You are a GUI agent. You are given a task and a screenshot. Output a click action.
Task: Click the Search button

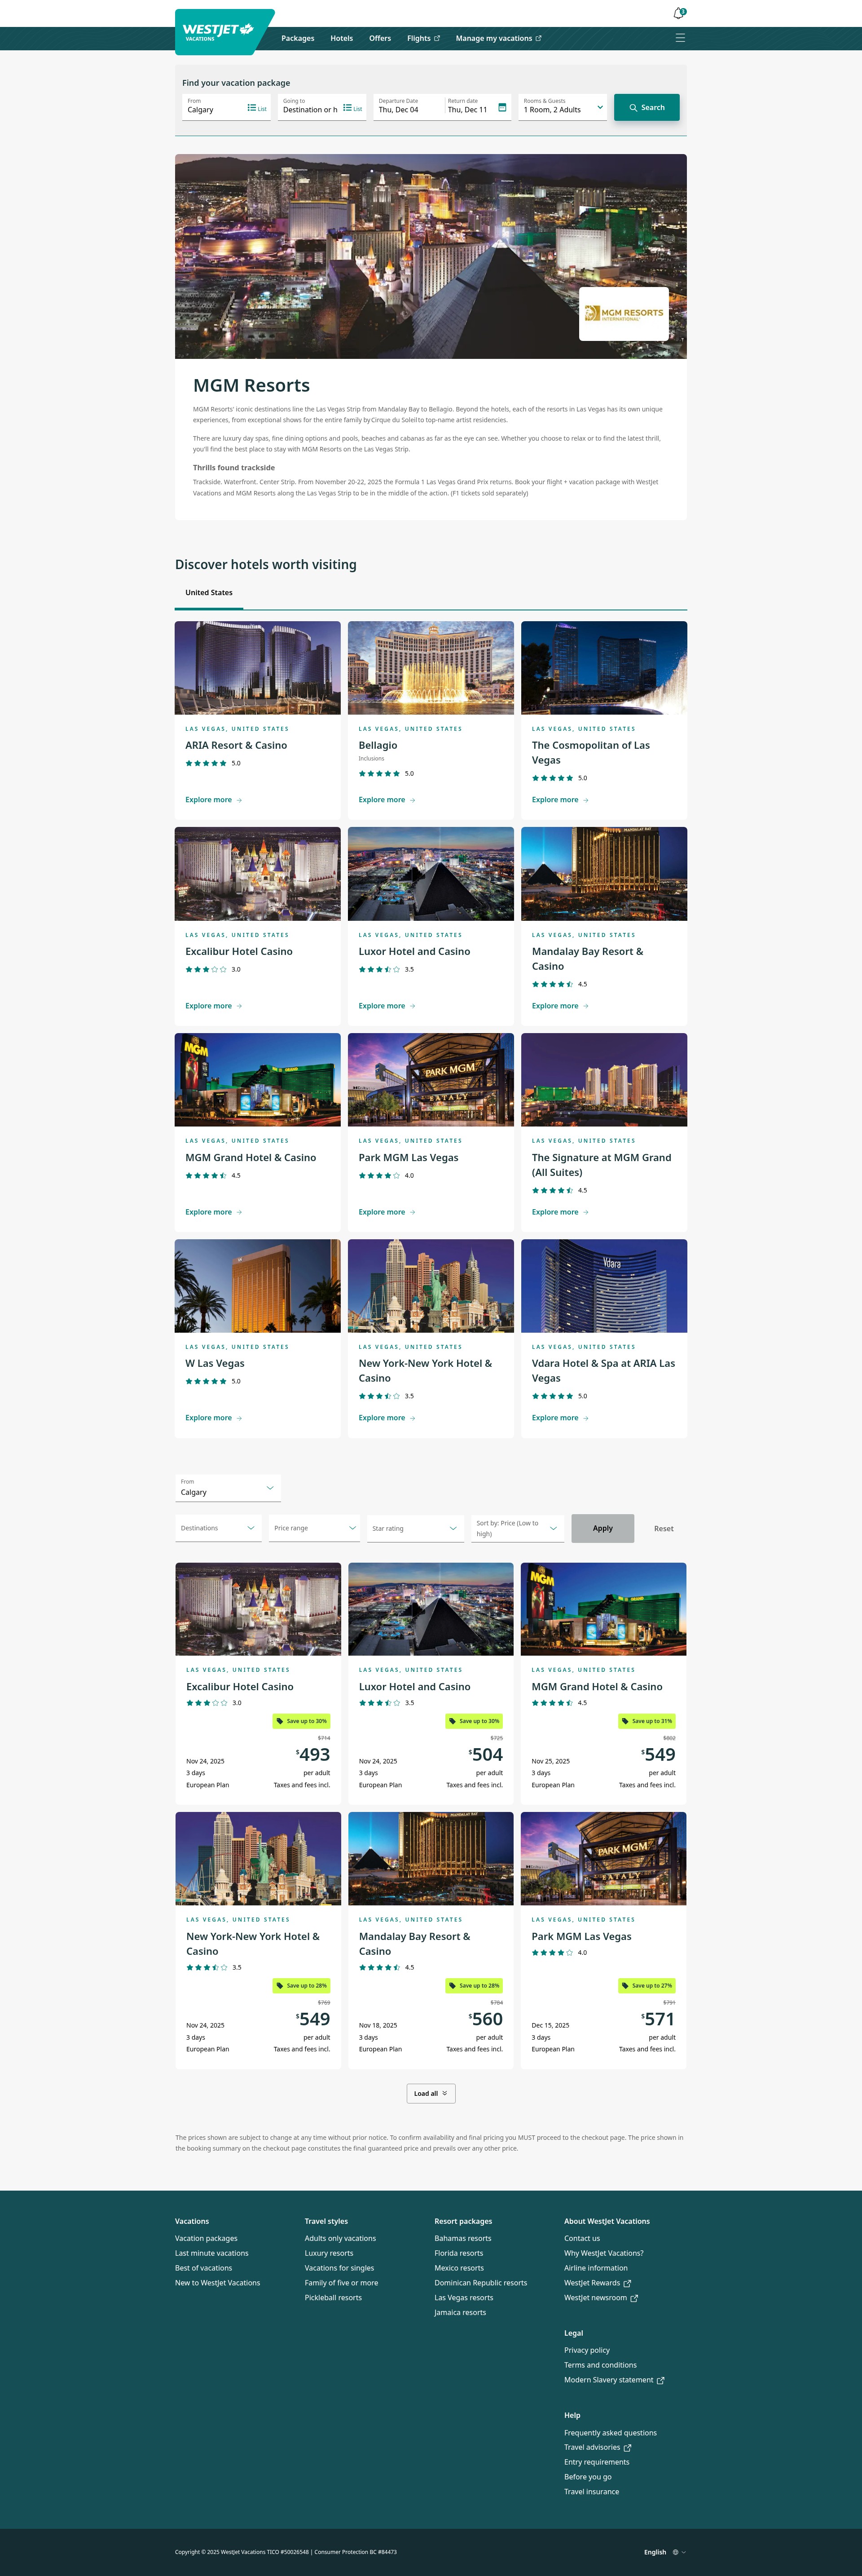pyautogui.click(x=647, y=107)
